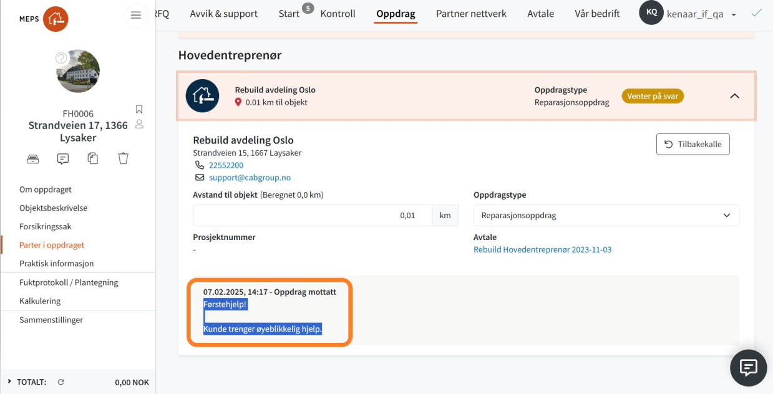Image resolution: width=773 pixels, height=394 pixels.
Task: Open the Start tab
Action: pos(289,14)
